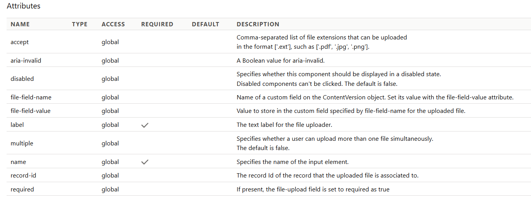Click the file-field-name attribute cell
Screen dimensions: 531x198
coord(31,97)
